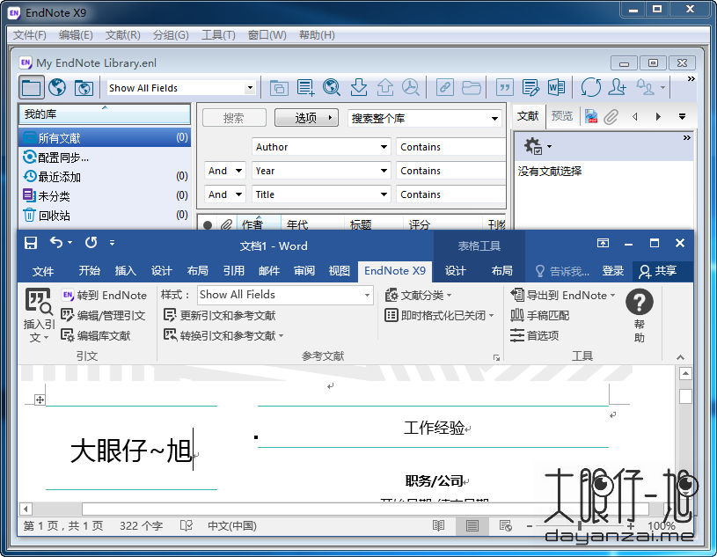Open the Title search field dropdown

[384, 194]
